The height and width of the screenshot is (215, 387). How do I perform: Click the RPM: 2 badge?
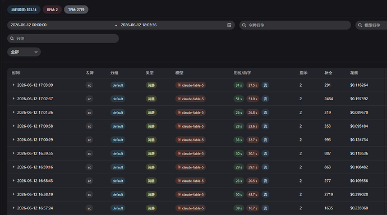52,10
